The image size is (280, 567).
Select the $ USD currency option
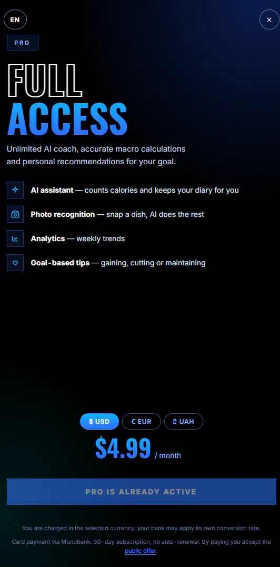99,421
